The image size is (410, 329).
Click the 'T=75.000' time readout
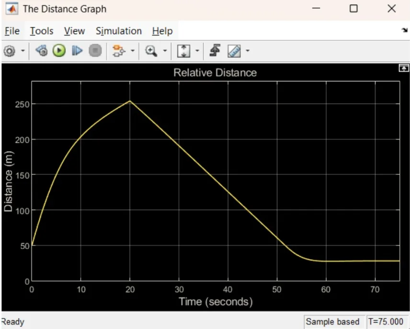(386, 321)
